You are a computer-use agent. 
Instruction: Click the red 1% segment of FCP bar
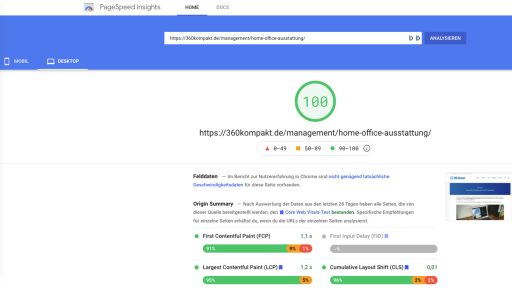click(x=305, y=249)
